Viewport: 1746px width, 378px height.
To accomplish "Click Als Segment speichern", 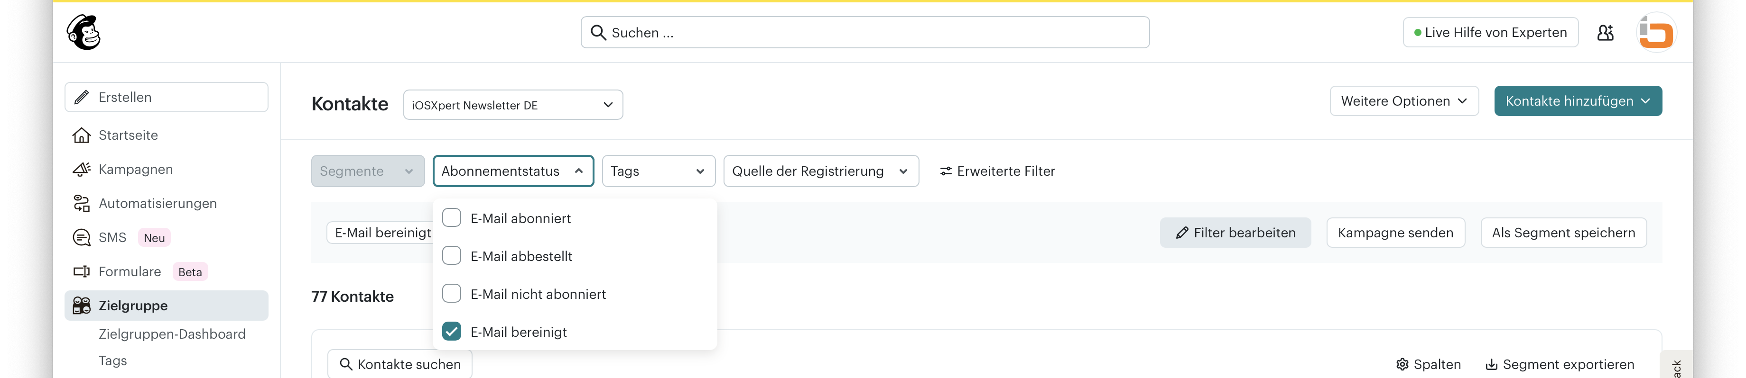I will pos(1564,233).
